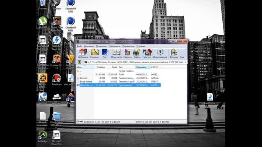Click the Извлечь (Extract) toolbar icon
The height and width of the screenshot is (147, 262).
95,53
